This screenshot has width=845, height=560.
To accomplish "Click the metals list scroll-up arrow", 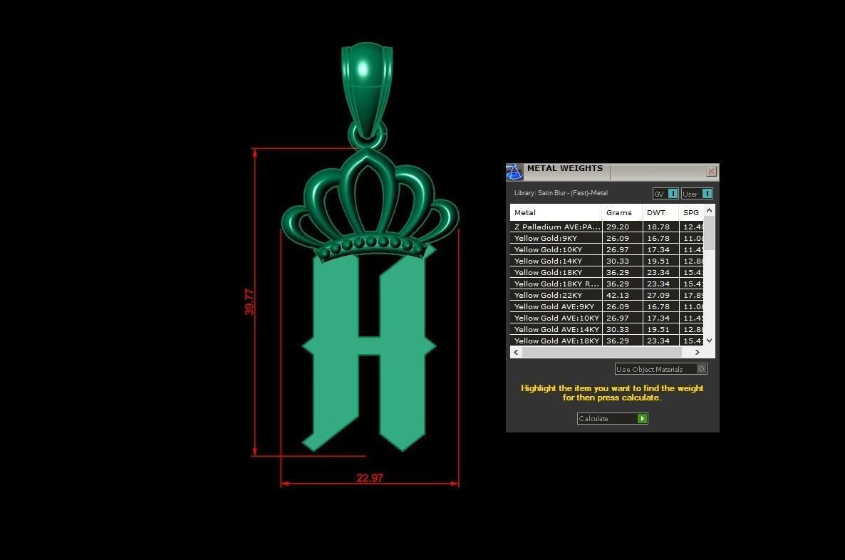I will tap(709, 210).
